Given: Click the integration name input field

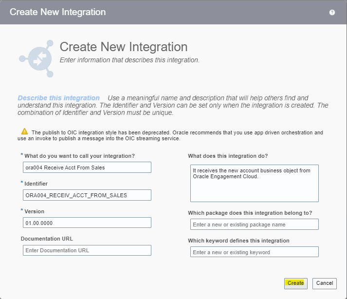Looking at the screenshot, I should coord(87,167).
